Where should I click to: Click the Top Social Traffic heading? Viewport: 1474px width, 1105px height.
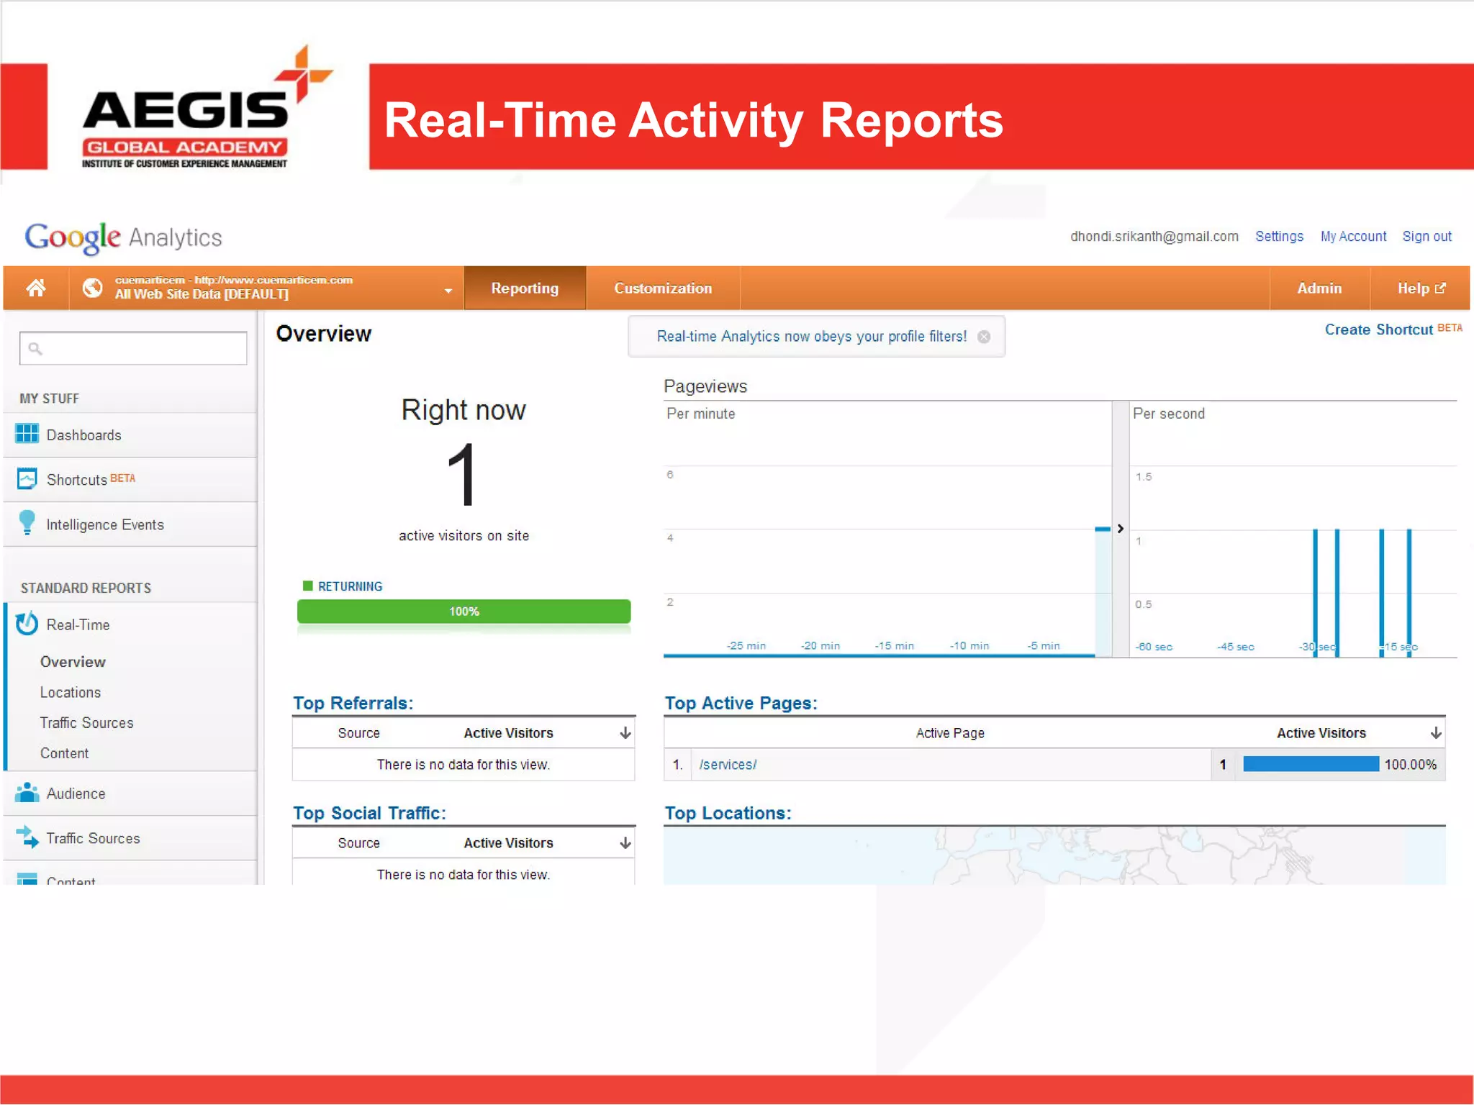(x=369, y=813)
